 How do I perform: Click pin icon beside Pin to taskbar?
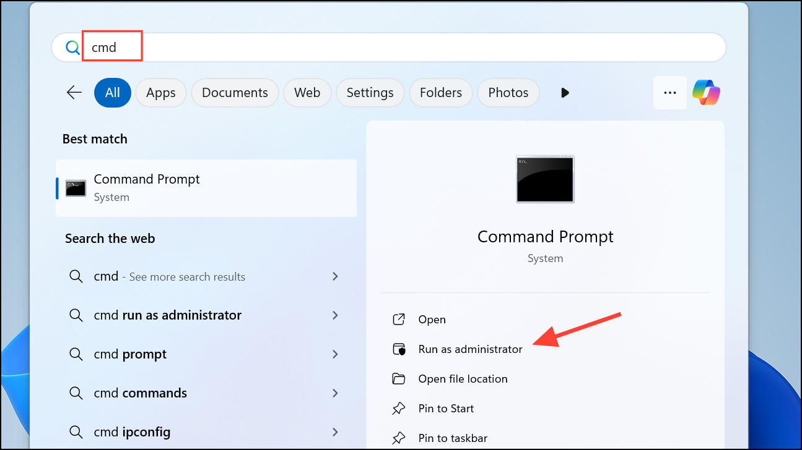399,438
